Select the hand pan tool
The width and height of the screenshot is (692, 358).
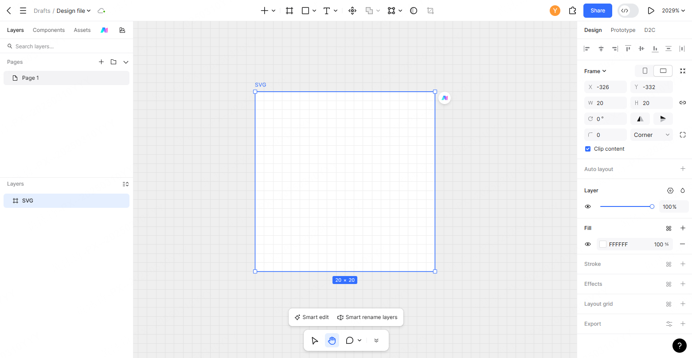[x=332, y=340]
